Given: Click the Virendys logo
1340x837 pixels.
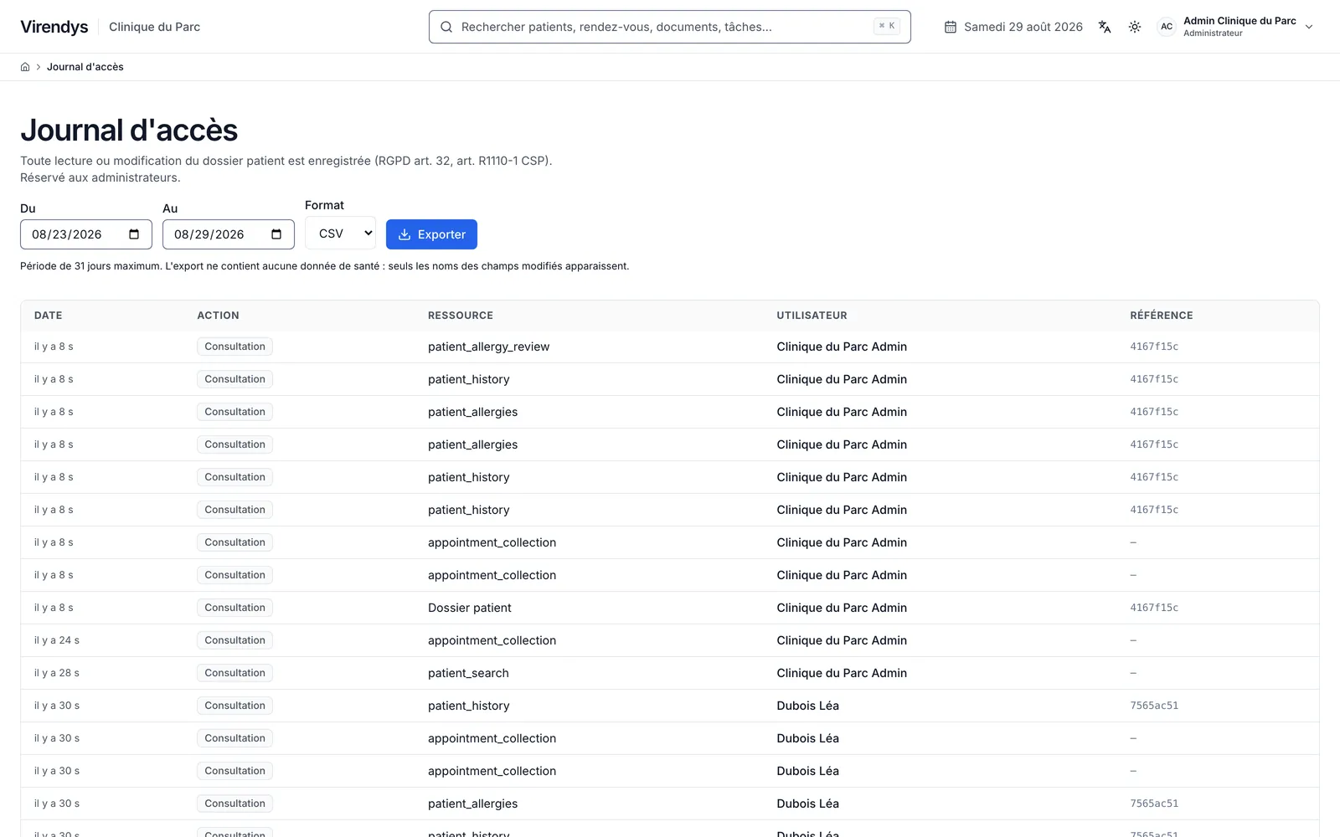Looking at the screenshot, I should 54,27.
